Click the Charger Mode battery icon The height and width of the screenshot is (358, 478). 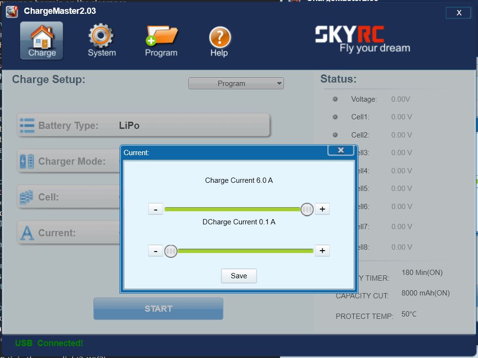27,161
